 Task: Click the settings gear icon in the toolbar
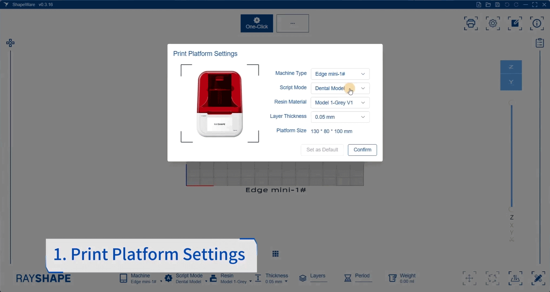(492, 24)
